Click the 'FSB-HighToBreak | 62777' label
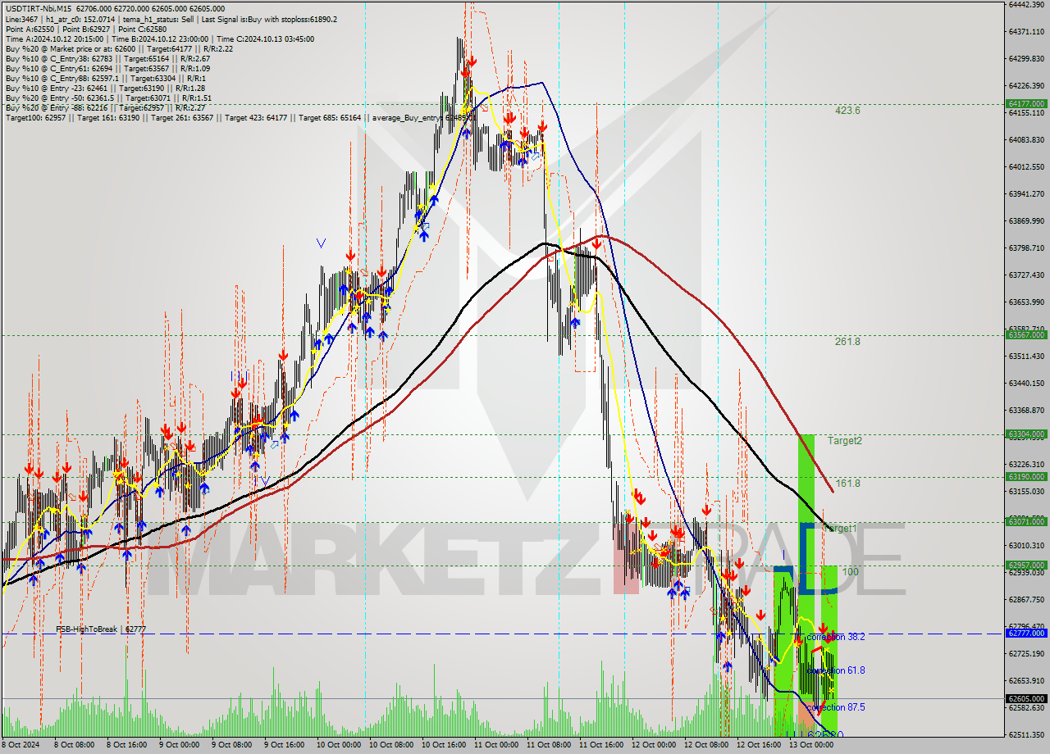1050x754 pixels. [101, 629]
